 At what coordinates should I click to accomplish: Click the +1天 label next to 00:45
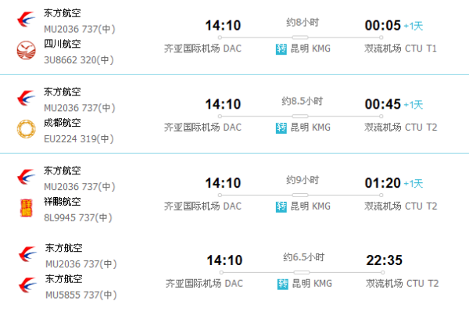click(x=414, y=105)
